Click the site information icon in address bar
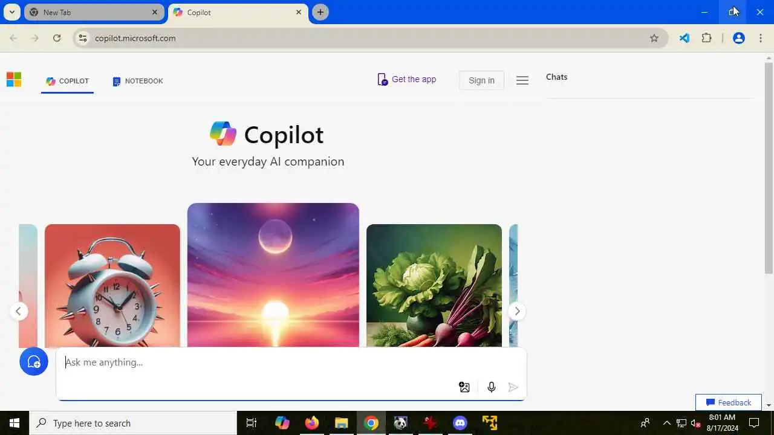Image resolution: width=774 pixels, height=435 pixels. 83,38
